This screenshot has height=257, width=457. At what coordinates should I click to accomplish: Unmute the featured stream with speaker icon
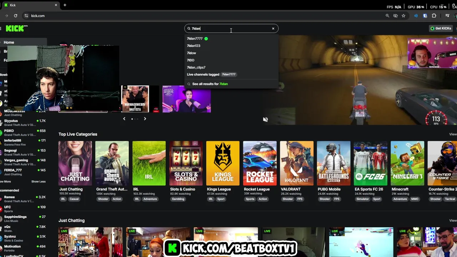click(x=265, y=120)
